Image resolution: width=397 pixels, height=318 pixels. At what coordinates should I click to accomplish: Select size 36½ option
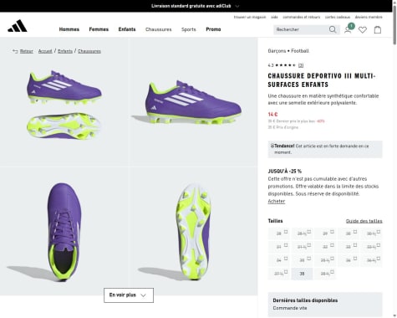click(371, 260)
